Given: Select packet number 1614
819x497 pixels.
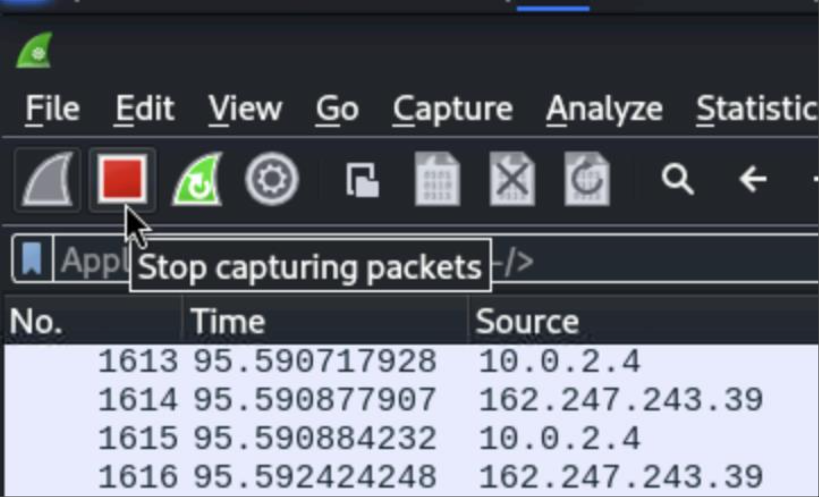Looking at the screenshot, I should (138, 400).
